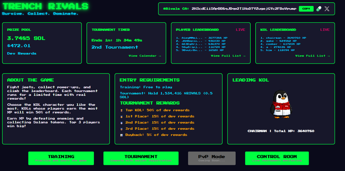Select KOL rank 2 gake row
Screen dimensions: 345x171
(279, 41)
